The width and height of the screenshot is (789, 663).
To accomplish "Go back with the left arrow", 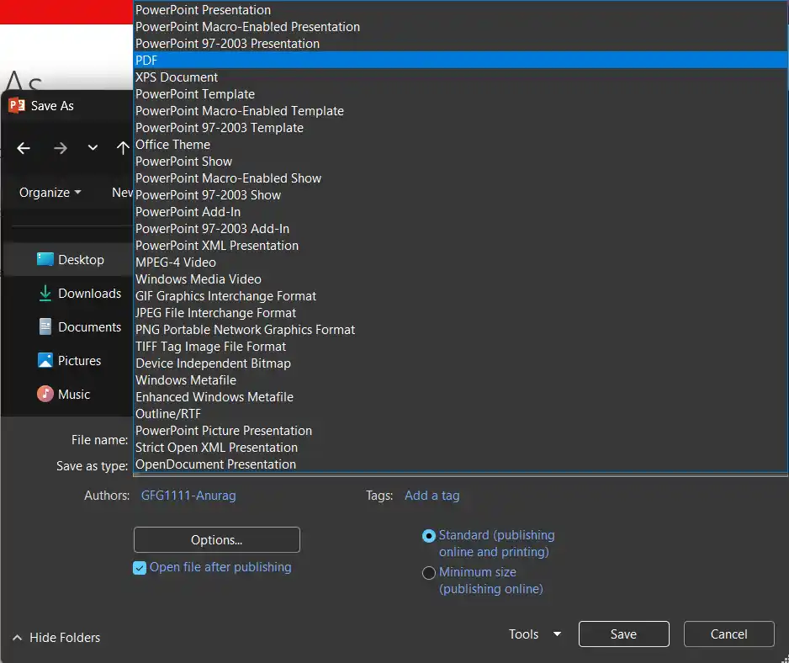I will 24,148.
